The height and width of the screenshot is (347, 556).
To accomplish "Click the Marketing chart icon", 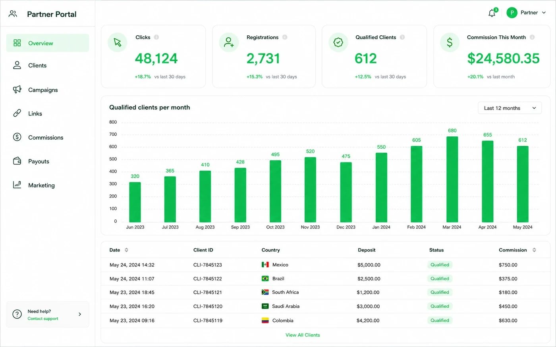I will 17,184.
